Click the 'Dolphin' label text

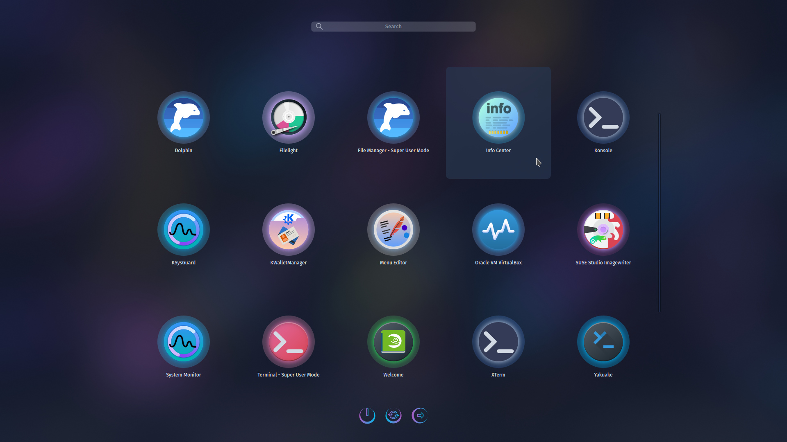tap(184, 151)
